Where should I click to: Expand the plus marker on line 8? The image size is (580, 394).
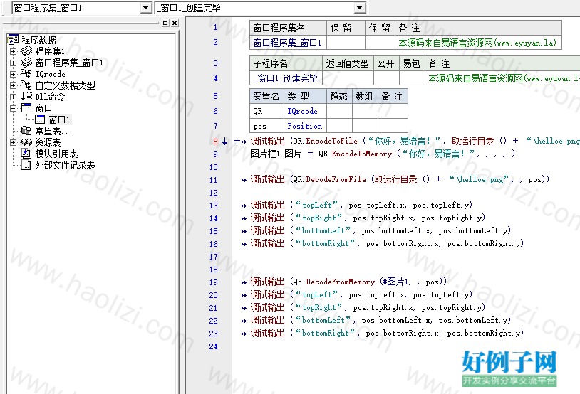237,141
